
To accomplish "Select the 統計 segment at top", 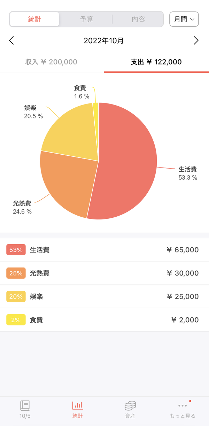I will pos(34,19).
